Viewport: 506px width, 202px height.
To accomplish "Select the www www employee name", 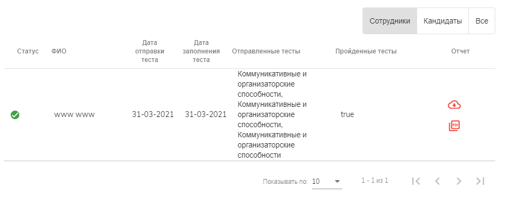I will click(74, 115).
